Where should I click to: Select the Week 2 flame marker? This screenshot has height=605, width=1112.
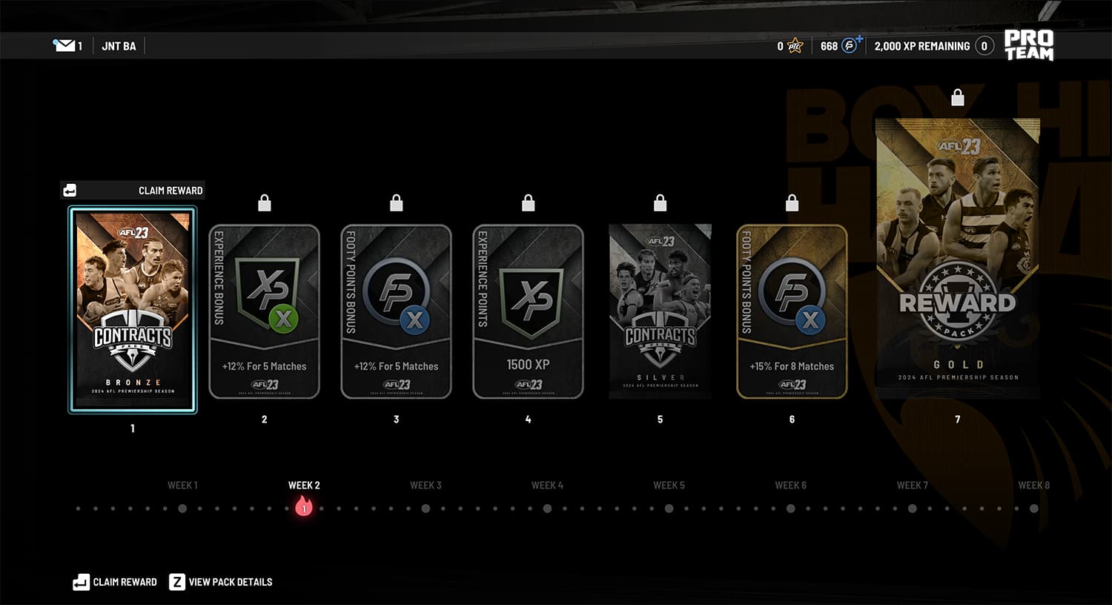click(304, 507)
